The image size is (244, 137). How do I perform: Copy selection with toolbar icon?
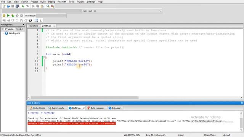[x=38, y=6]
